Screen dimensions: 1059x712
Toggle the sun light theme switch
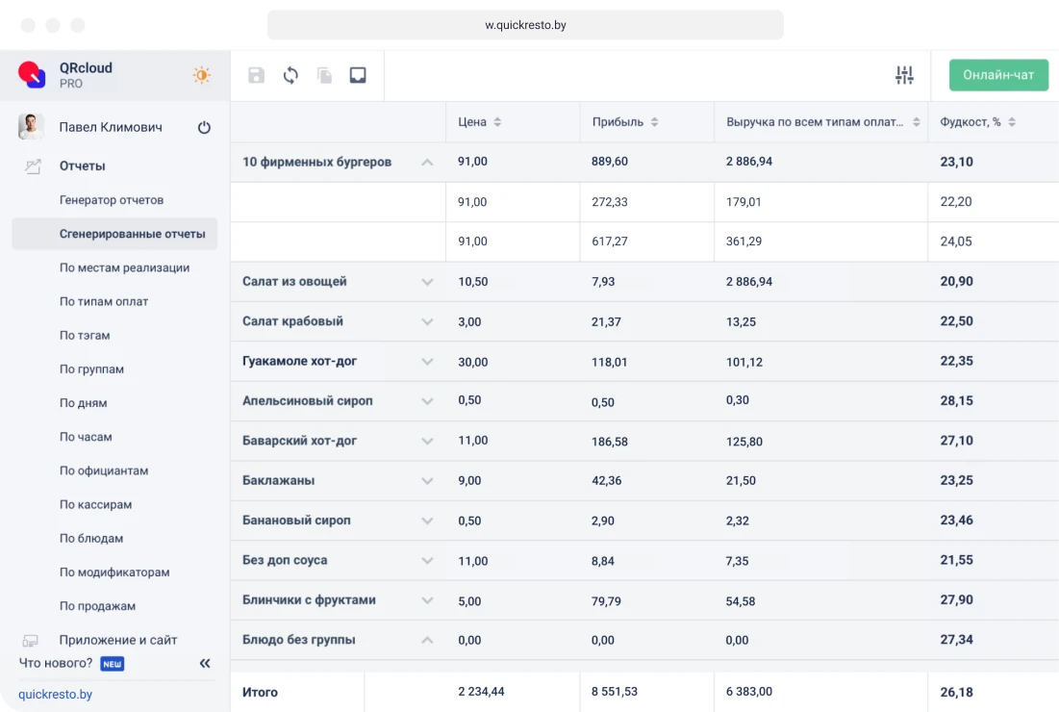(201, 75)
